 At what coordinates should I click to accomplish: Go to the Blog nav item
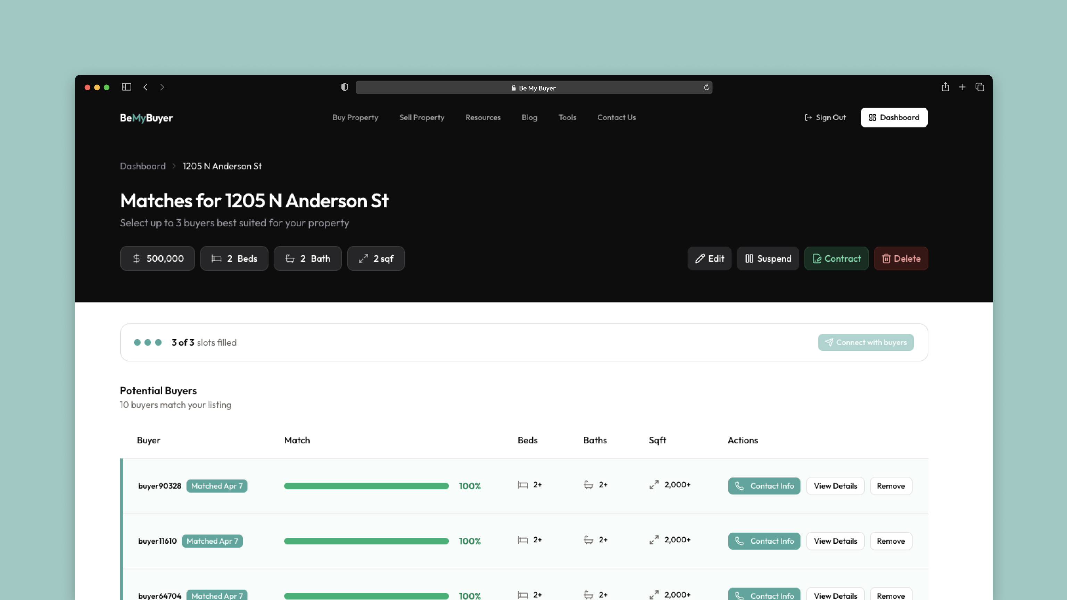529,118
